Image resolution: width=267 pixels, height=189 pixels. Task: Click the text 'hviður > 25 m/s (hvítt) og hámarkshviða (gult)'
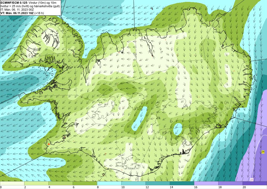[x=30, y=6]
